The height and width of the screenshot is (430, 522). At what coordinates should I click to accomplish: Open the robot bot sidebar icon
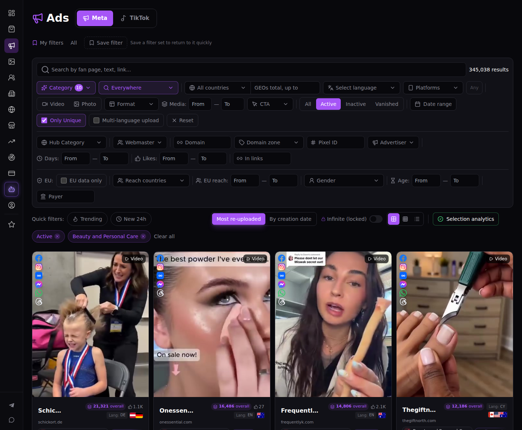pos(12,189)
